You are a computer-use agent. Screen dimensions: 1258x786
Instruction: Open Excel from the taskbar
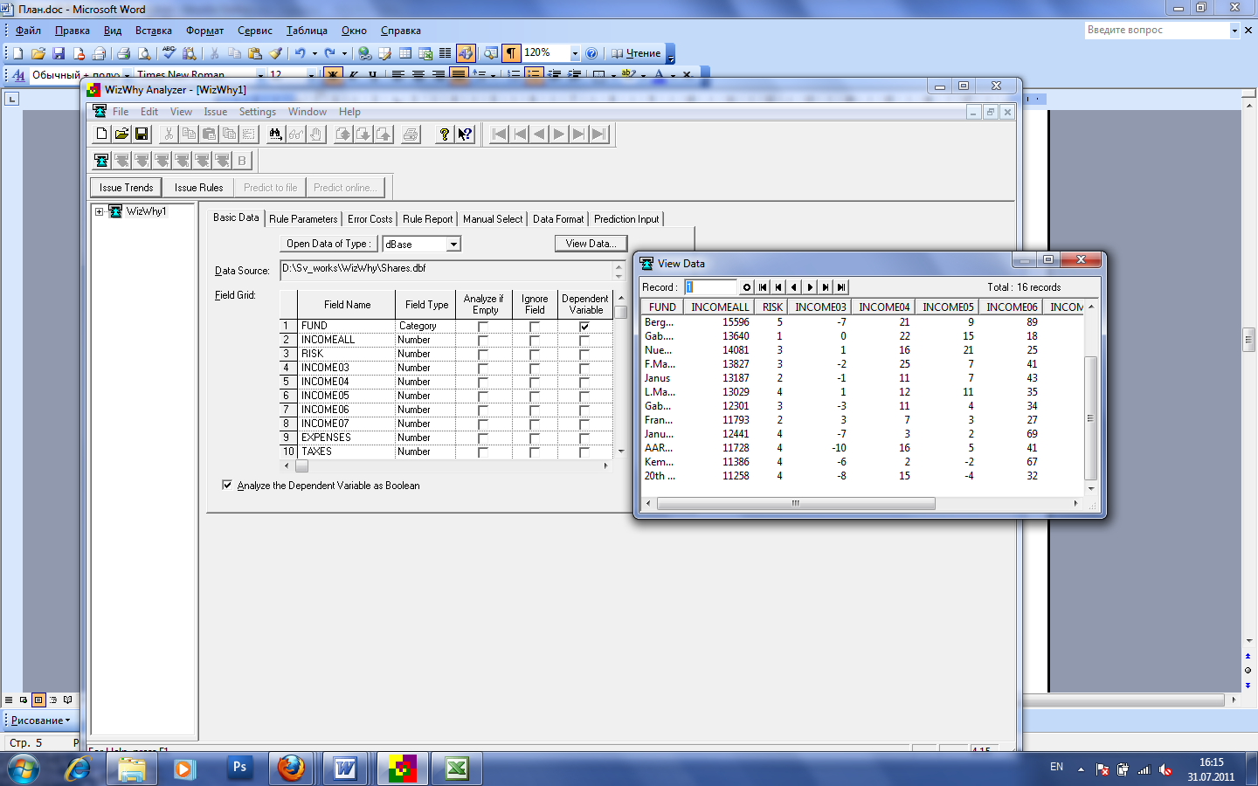[x=456, y=769]
